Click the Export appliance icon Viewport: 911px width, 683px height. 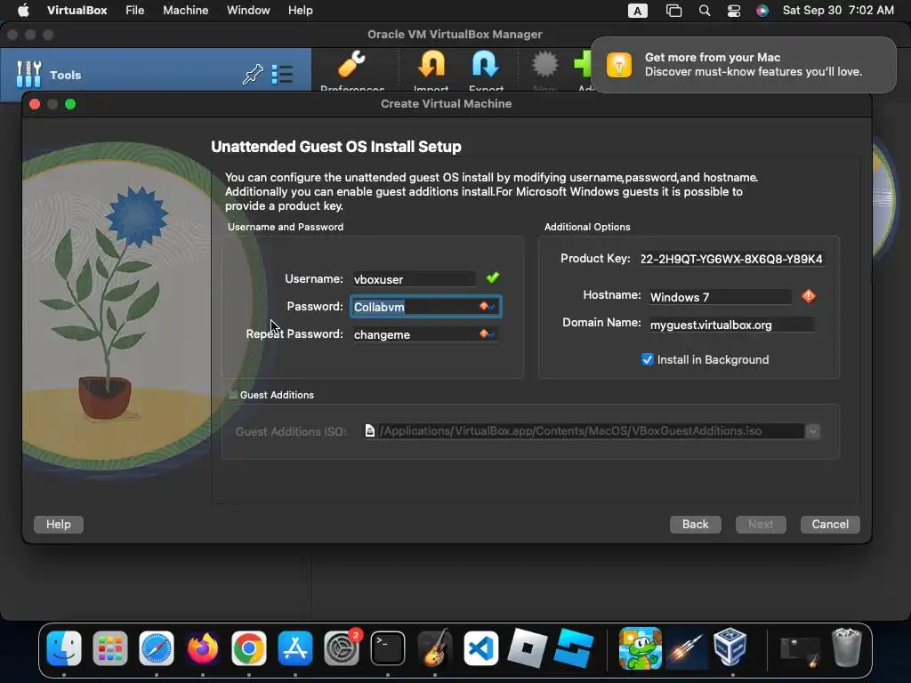pos(486,64)
